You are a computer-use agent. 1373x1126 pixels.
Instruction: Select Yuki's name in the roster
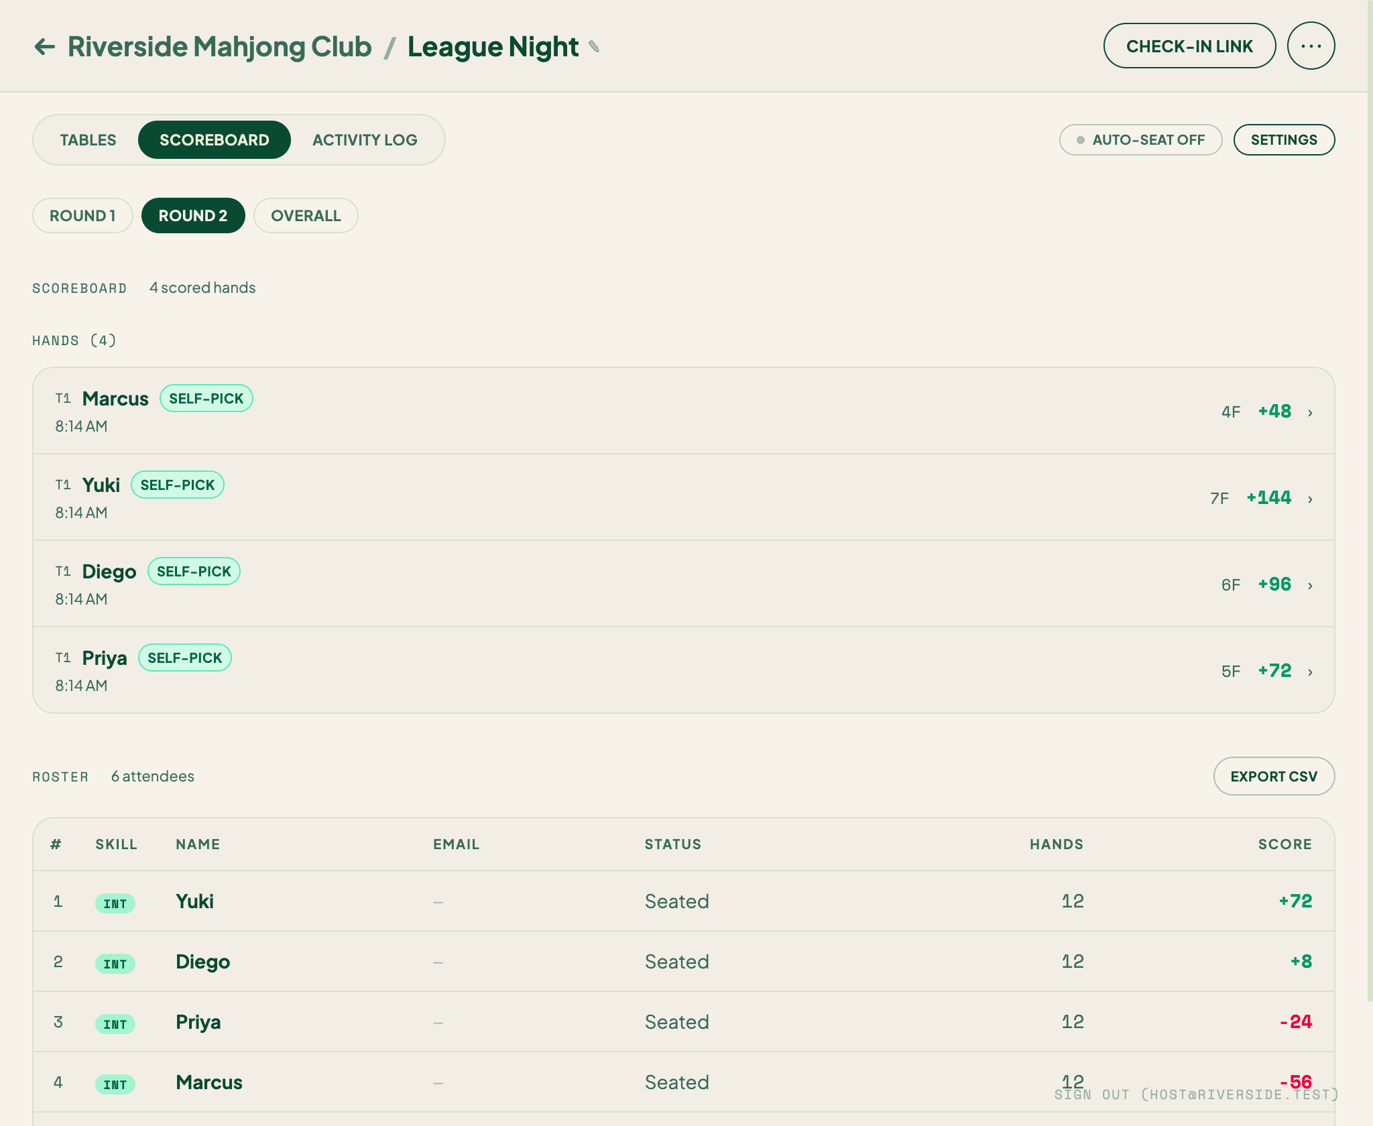coord(194,901)
